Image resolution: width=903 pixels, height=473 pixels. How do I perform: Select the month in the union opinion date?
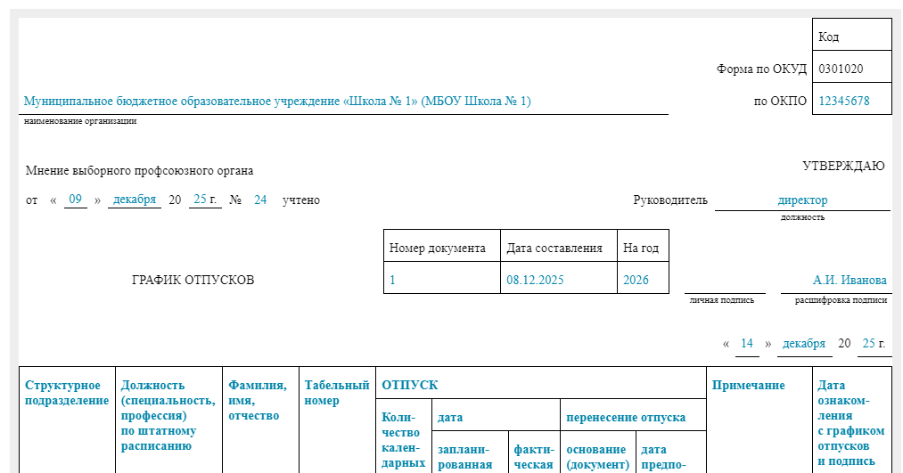[x=135, y=200]
